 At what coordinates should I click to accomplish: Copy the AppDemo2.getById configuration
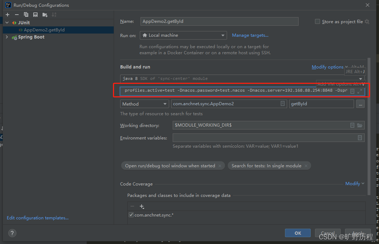click(x=25, y=14)
